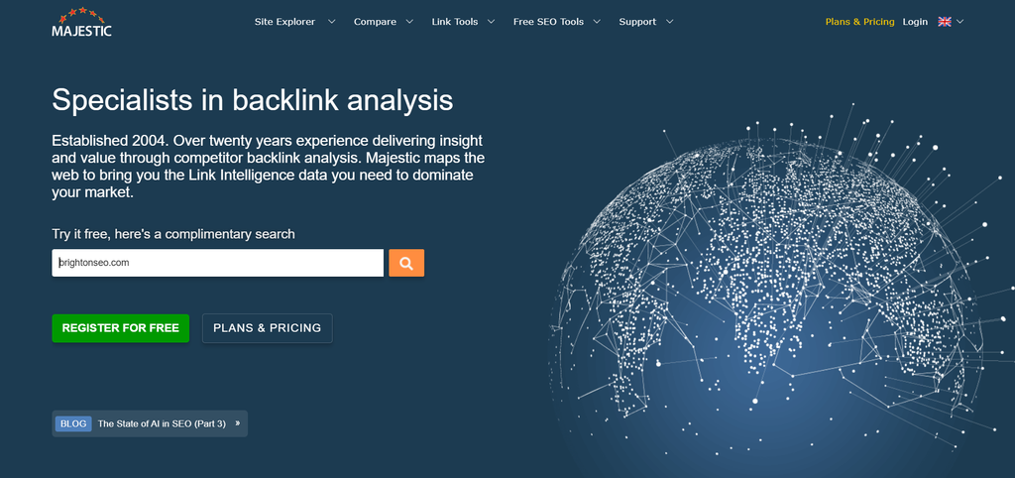The height and width of the screenshot is (478, 1015).
Task: Click the 'Try it free' complimentary search text
Action: tap(173, 234)
